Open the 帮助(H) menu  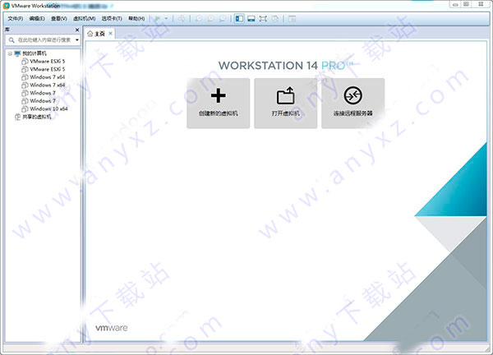pos(136,19)
